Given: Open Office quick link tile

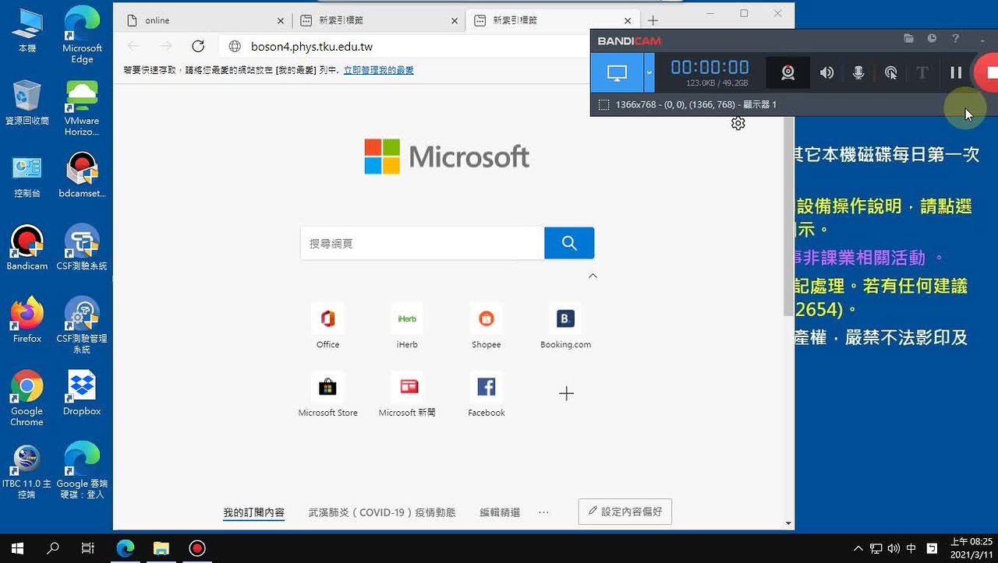Looking at the screenshot, I should tap(327, 325).
